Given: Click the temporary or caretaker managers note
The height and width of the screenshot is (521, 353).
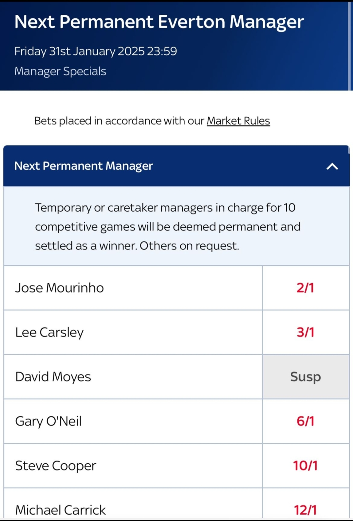Looking at the screenshot, I should point(168,226).
